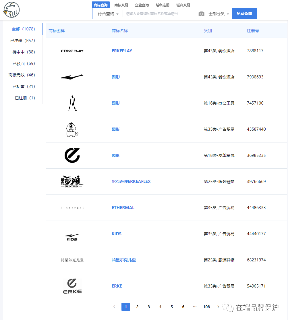This screenshot has width=288, height=320.
Task: Click 第16类-办公工具 category text
Action: (x=219, y=103)
